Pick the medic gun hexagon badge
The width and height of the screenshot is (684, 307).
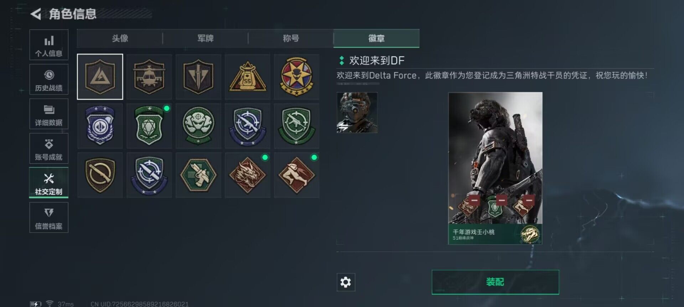198,175
